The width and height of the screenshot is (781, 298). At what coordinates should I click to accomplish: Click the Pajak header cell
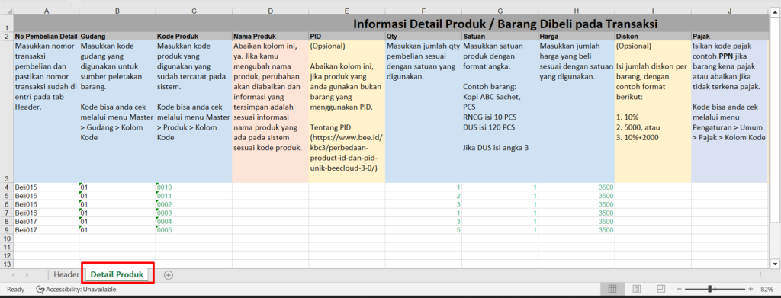click(x=729, y=37)
